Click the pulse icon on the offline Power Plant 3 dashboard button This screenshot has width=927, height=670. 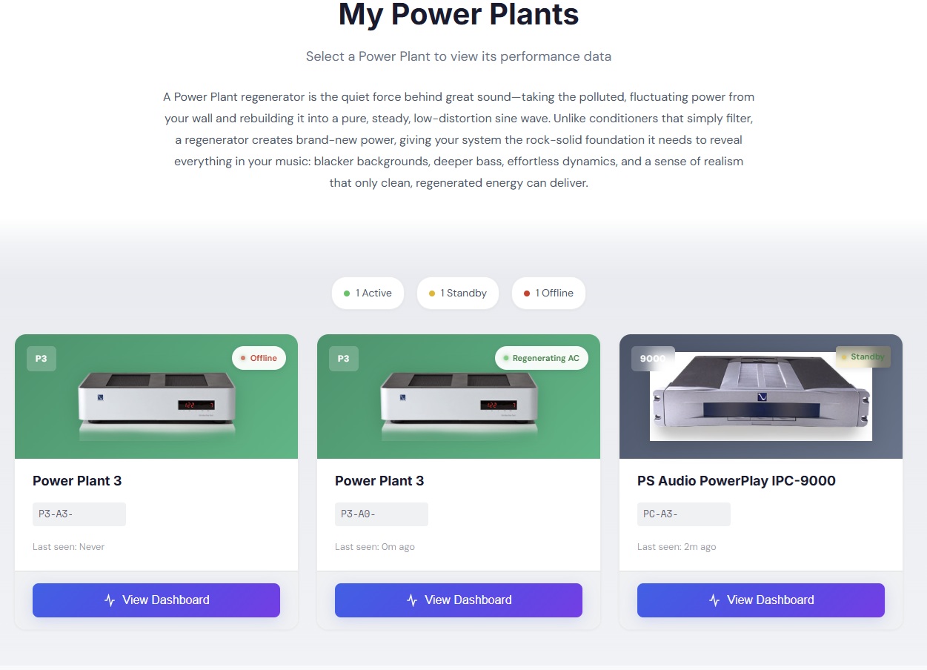(110, 600)
